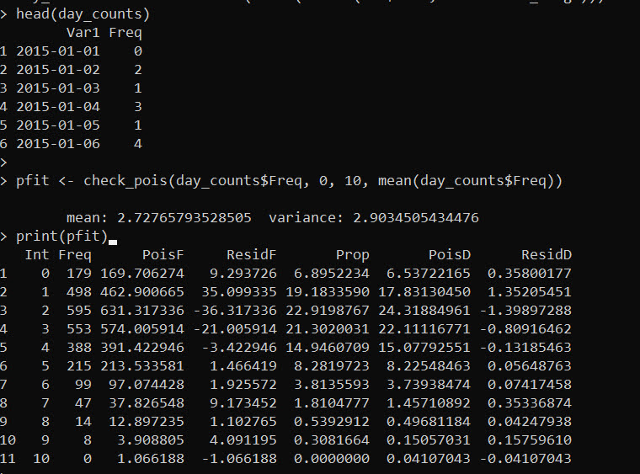
Task: Click the pfit Freq value 179
Action: coord(79,274)
